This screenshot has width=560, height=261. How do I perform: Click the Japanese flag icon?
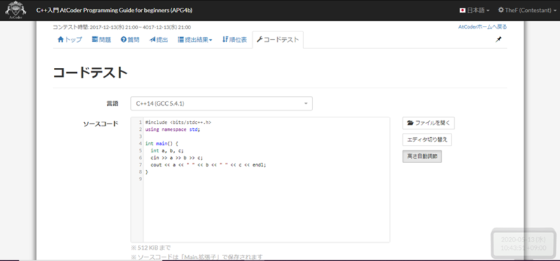(463, 10)
